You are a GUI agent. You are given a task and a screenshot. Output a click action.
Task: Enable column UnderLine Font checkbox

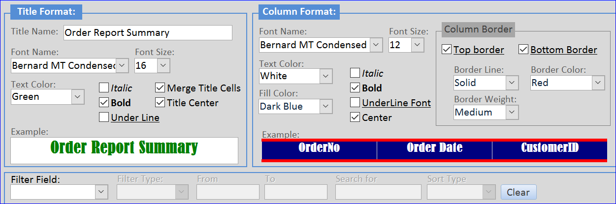point(355,103)
